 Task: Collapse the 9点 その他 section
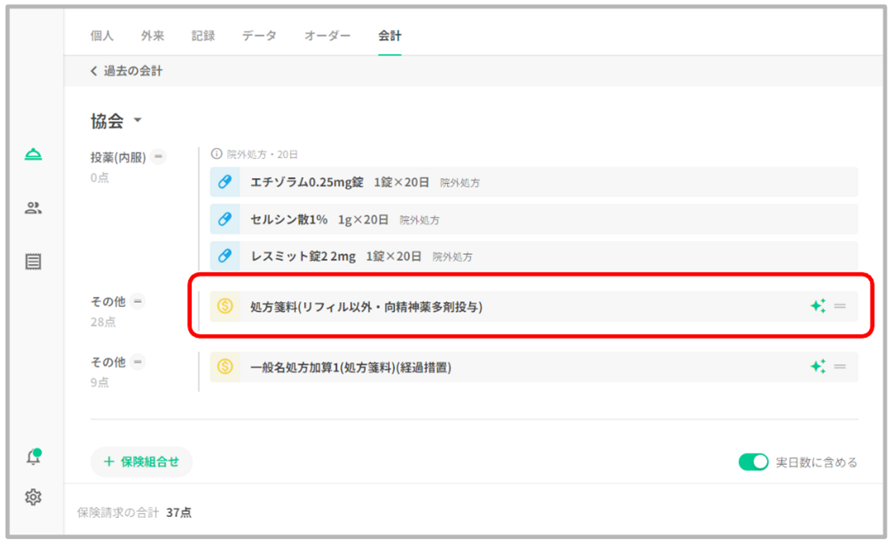(x=138, y=362)
